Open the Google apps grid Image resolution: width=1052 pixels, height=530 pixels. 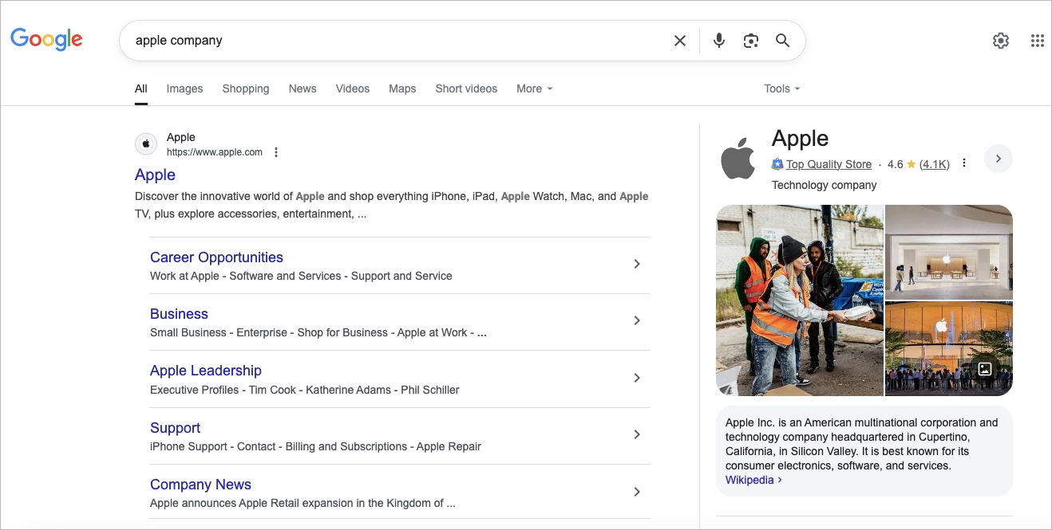(1037, 40)
